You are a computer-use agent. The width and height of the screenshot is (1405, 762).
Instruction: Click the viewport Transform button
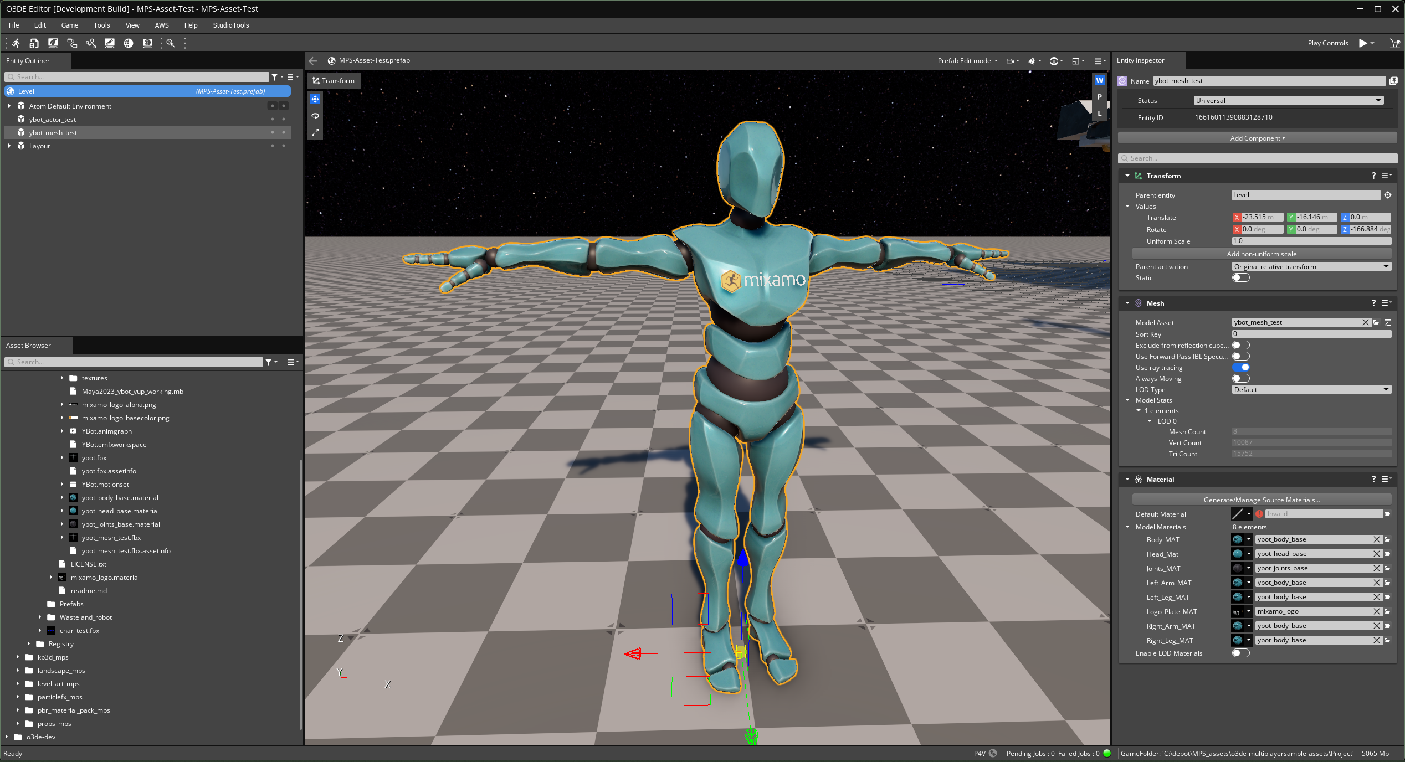click(334, 80)
